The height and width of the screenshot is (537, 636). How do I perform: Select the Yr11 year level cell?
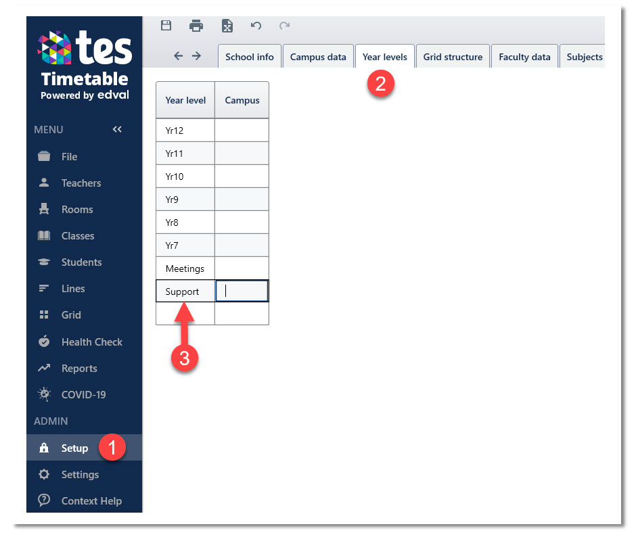click(185, 154)
